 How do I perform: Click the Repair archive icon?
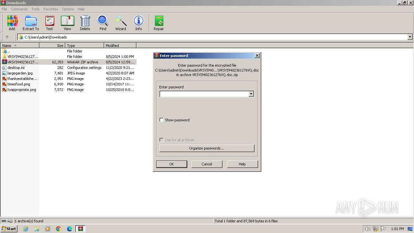[x=158, y=23]
